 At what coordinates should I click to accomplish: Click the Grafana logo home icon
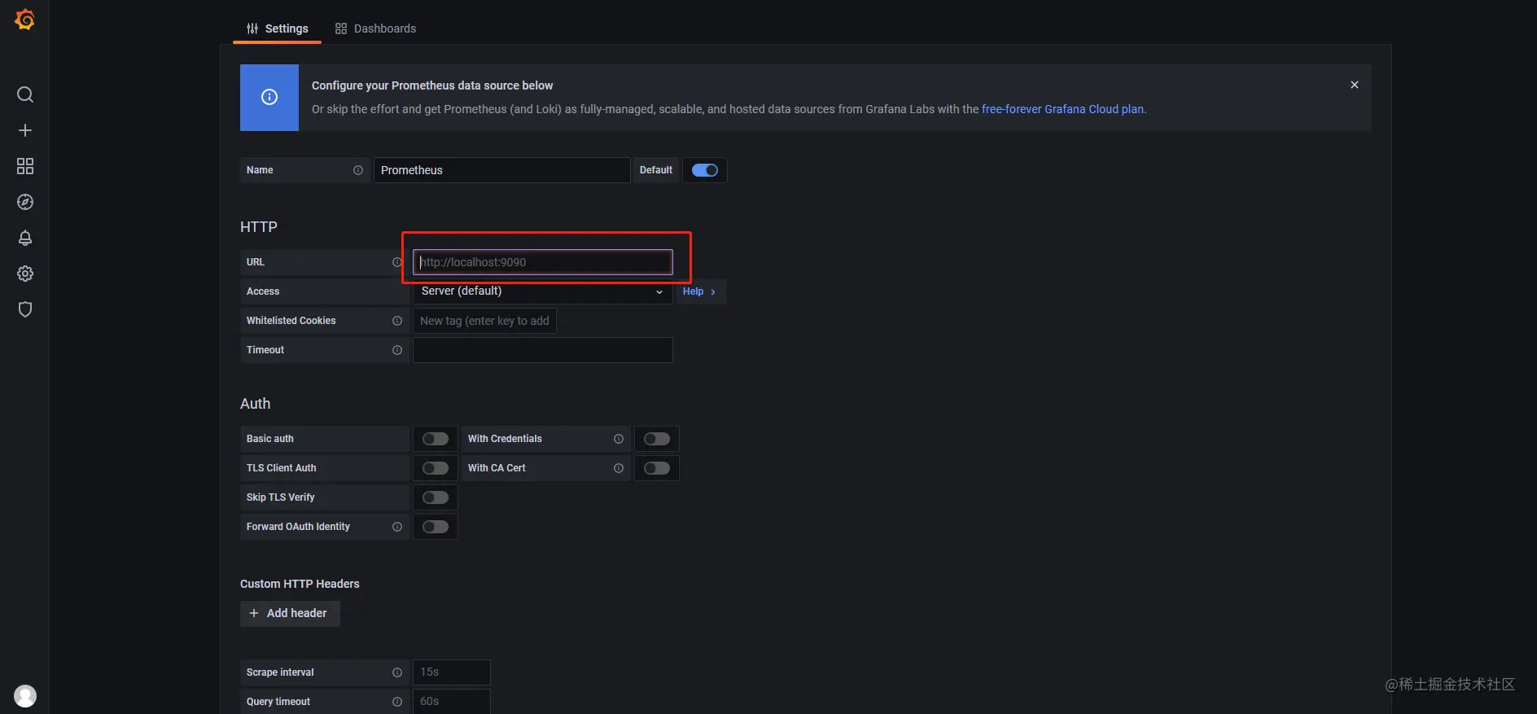(25, 20)
